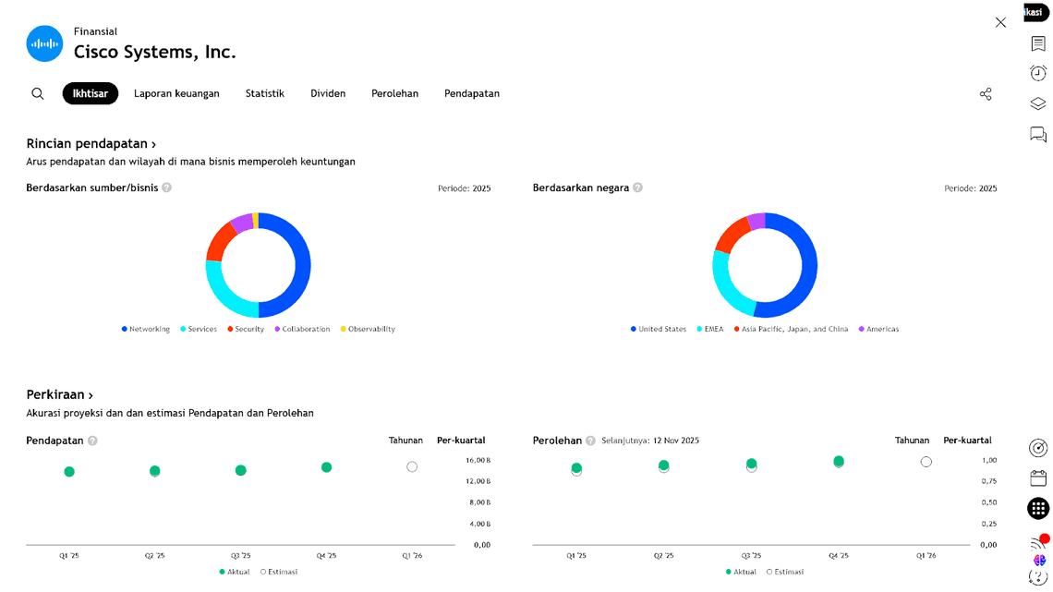Screen dimensions: 1053x592
Task: Open the Laporan keuangan tab
Action: click(x=176, y=93)
